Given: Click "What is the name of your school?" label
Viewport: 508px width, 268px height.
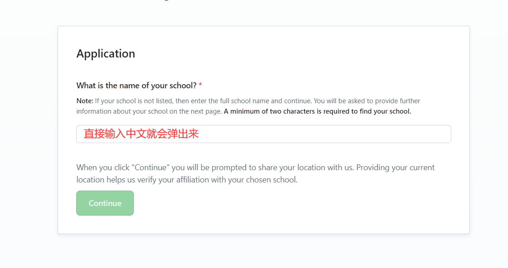Looking at the screenshot, I should 137,86.
